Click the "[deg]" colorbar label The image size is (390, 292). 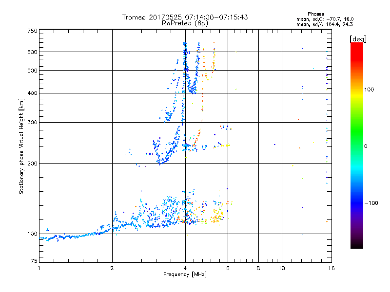coord(358,39)
